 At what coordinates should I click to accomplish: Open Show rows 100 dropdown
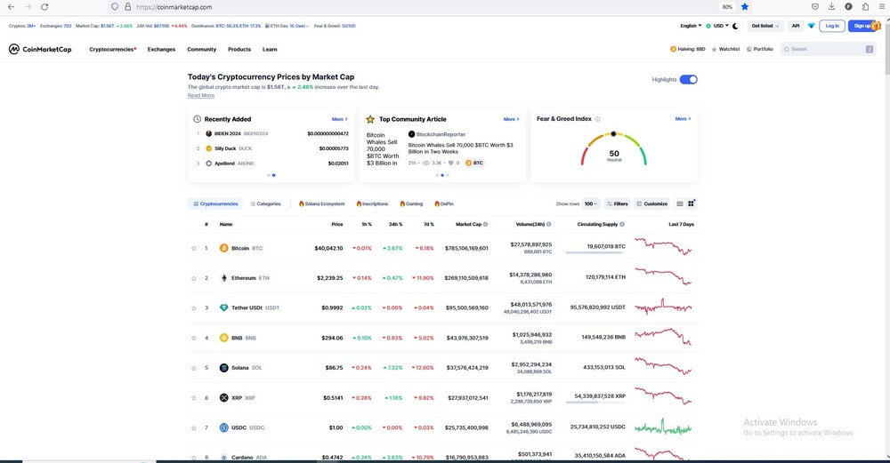pos(591,204)
